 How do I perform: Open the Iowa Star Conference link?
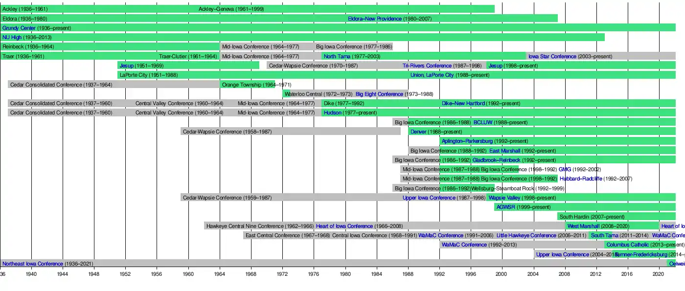point(552,56)
